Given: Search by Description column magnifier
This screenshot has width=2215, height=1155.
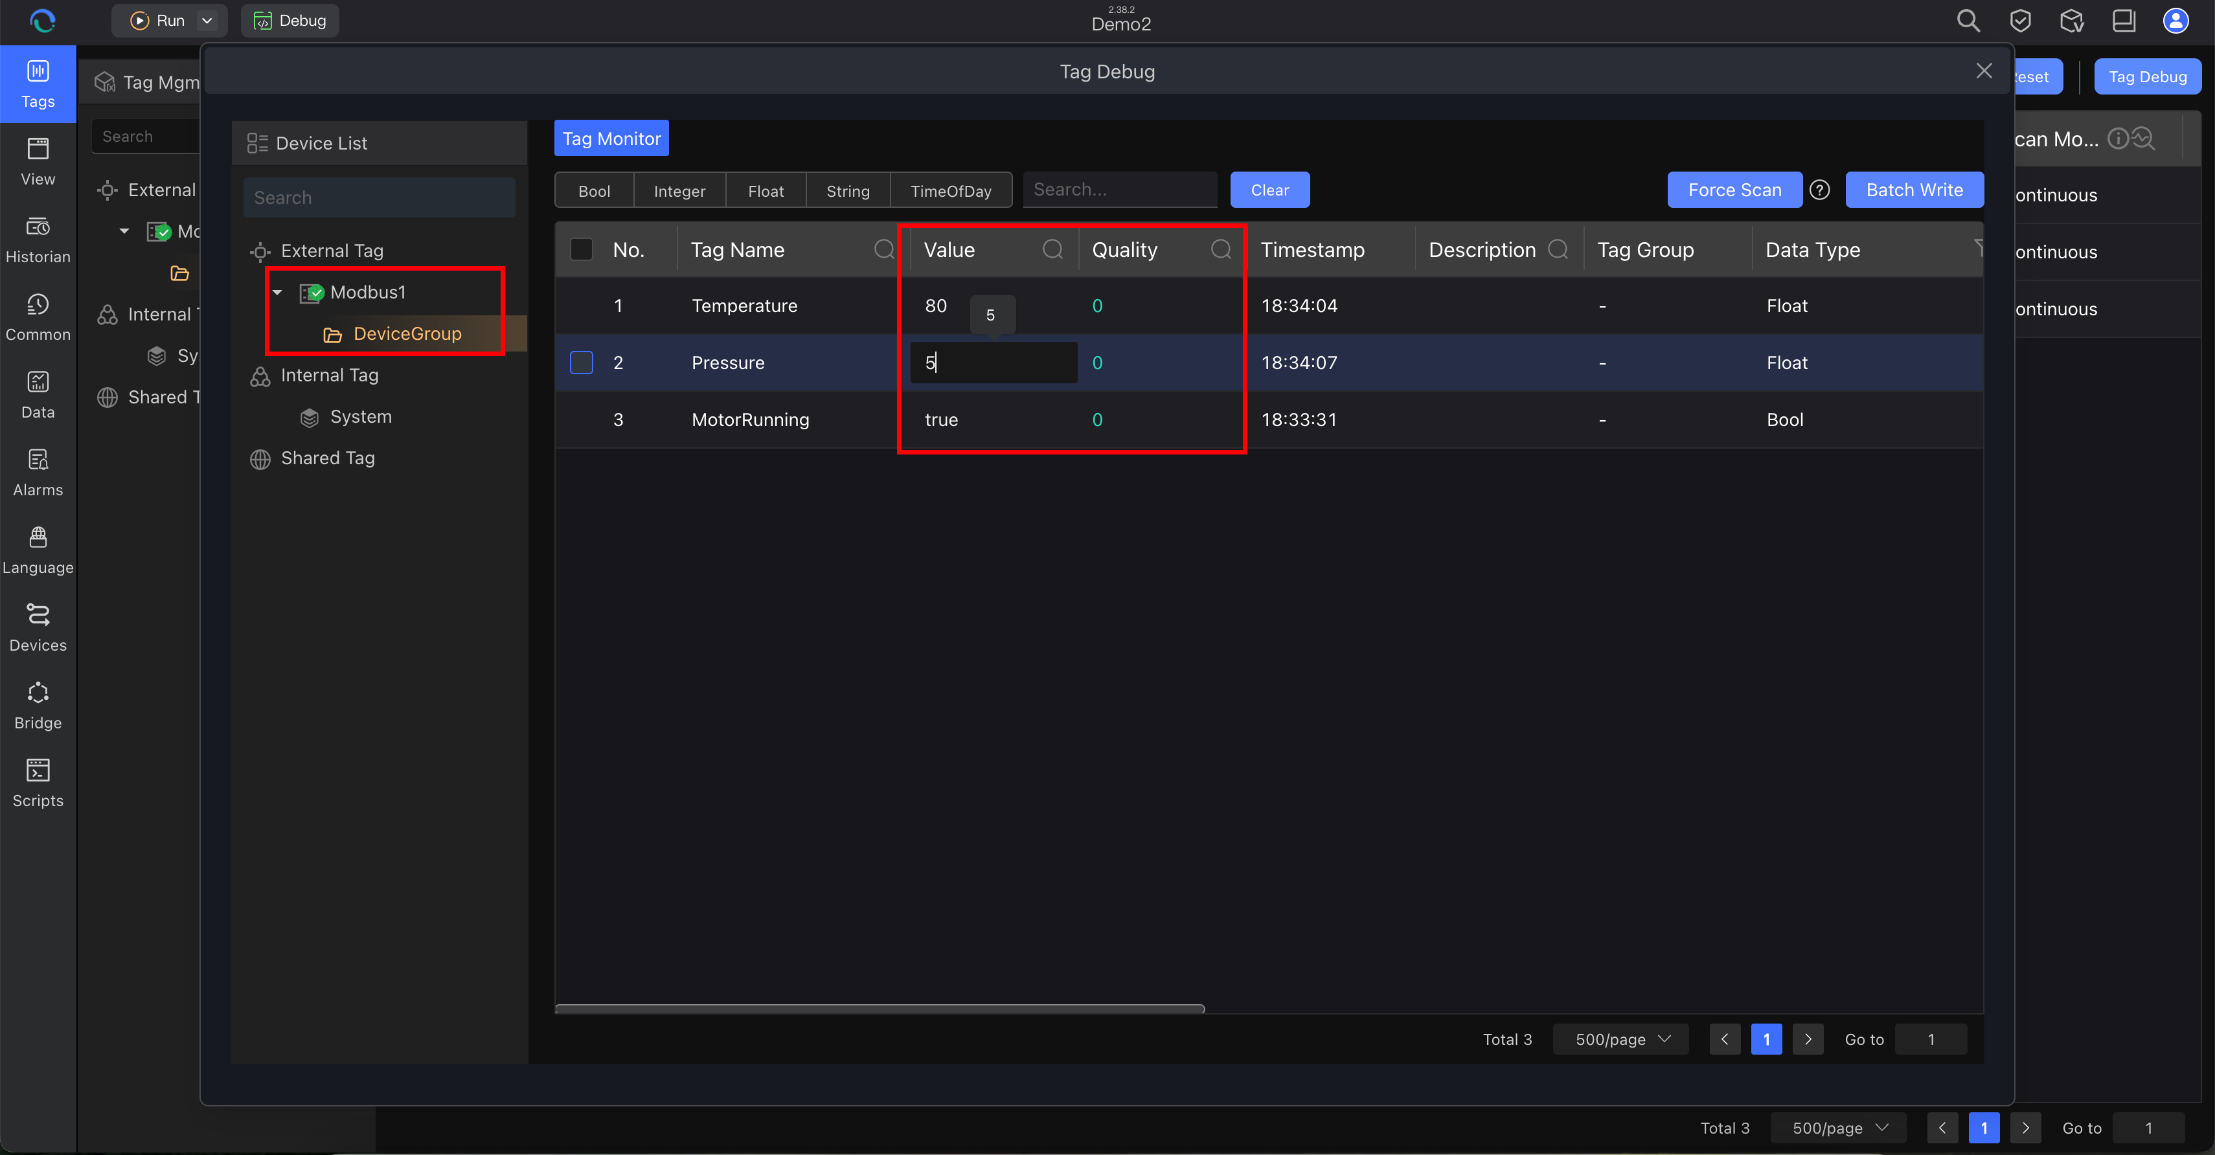Looking at the screenshot, I should [x=1558, y=250].
